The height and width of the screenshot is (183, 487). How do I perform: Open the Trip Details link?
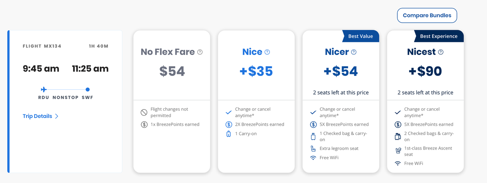click(37, 116)
